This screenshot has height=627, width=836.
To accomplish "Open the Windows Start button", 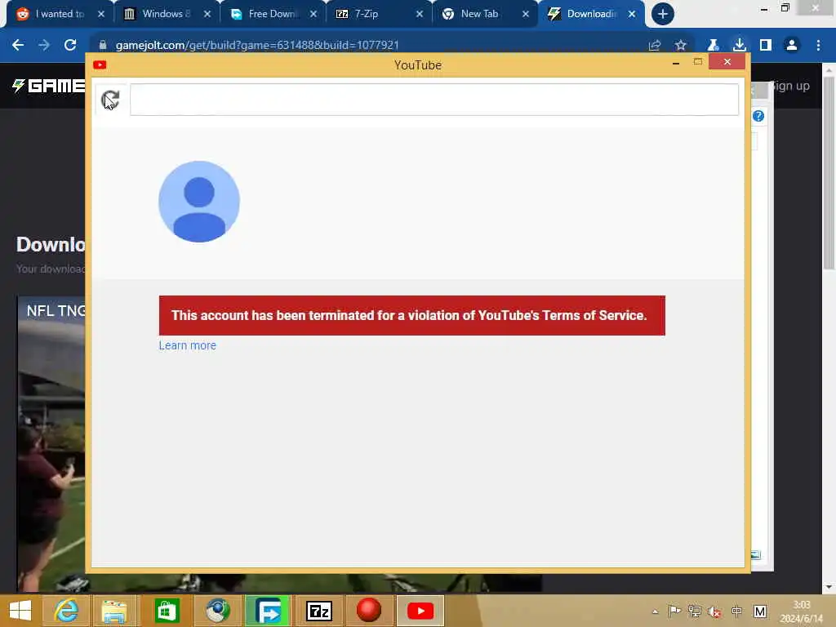I will 20,611.
